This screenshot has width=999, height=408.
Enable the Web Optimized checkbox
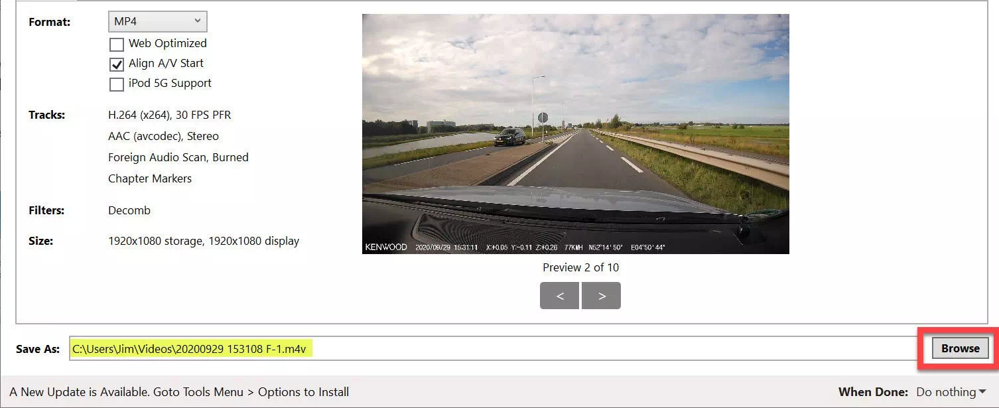coord(117,44)
